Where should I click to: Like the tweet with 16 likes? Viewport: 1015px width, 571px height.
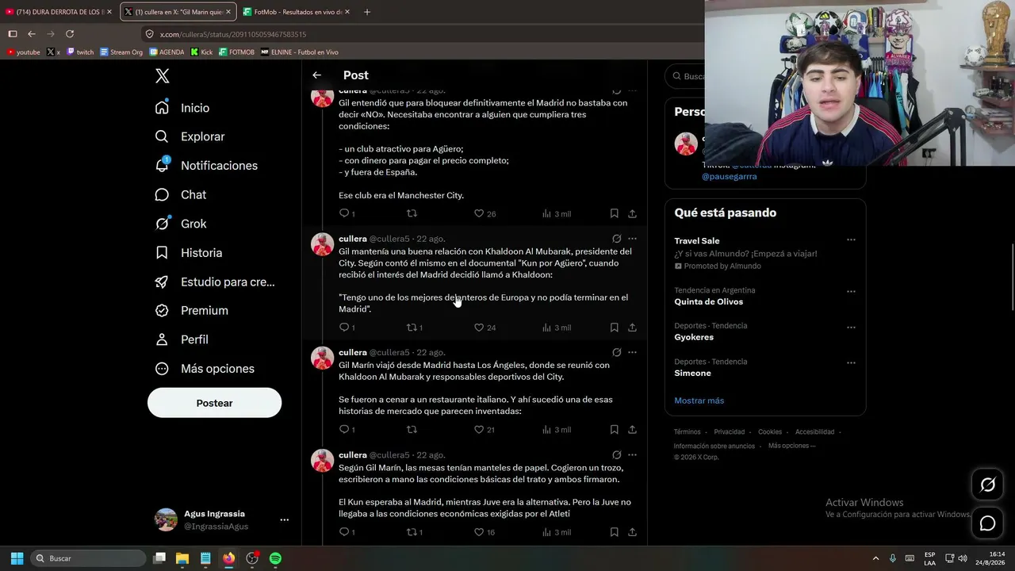(x=485, y=532)
